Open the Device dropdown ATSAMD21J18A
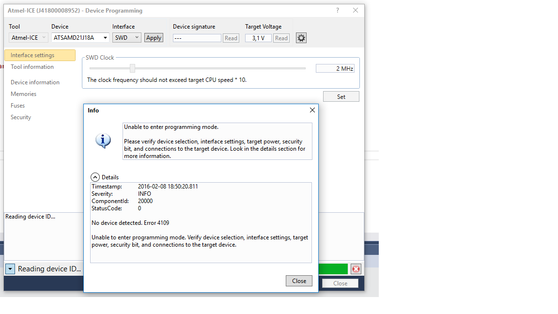 point(80,37)
